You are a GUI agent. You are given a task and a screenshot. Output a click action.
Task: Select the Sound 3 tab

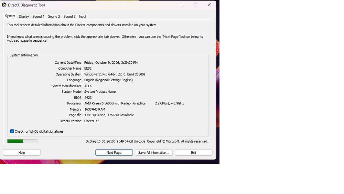coord(69,17)
